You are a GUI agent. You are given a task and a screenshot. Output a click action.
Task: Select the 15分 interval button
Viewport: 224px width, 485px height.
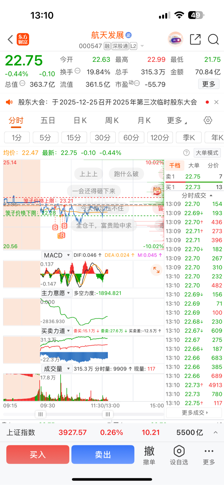coord(74,137)
